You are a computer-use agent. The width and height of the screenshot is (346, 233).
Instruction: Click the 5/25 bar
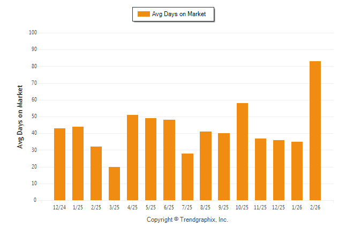coord(151,159)
